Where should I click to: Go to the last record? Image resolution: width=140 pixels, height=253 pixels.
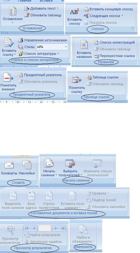click(63, 228)
